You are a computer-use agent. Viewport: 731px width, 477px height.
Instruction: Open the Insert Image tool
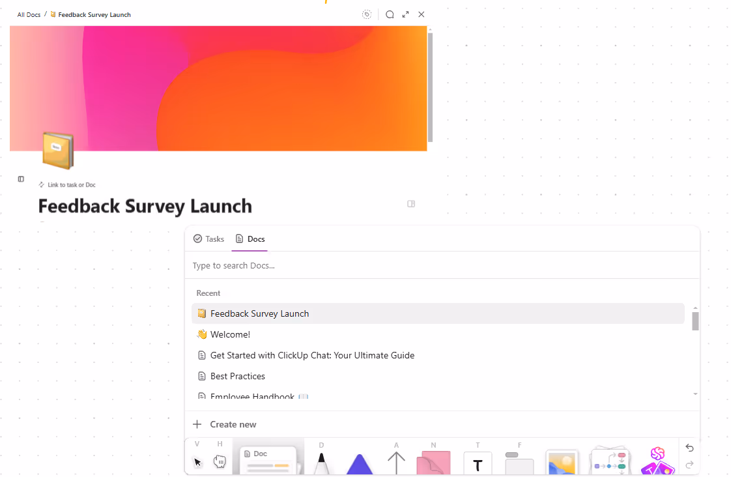[562, 464]
